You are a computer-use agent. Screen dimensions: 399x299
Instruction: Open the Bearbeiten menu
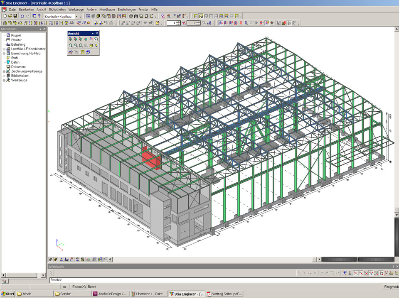pos(26,9)
